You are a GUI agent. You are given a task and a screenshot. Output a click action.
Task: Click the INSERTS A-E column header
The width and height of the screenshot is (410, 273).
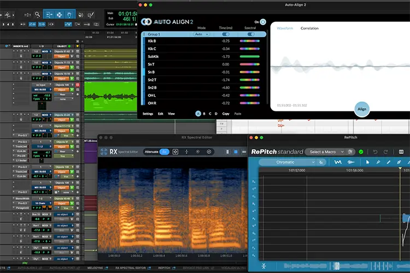point(21,46)
